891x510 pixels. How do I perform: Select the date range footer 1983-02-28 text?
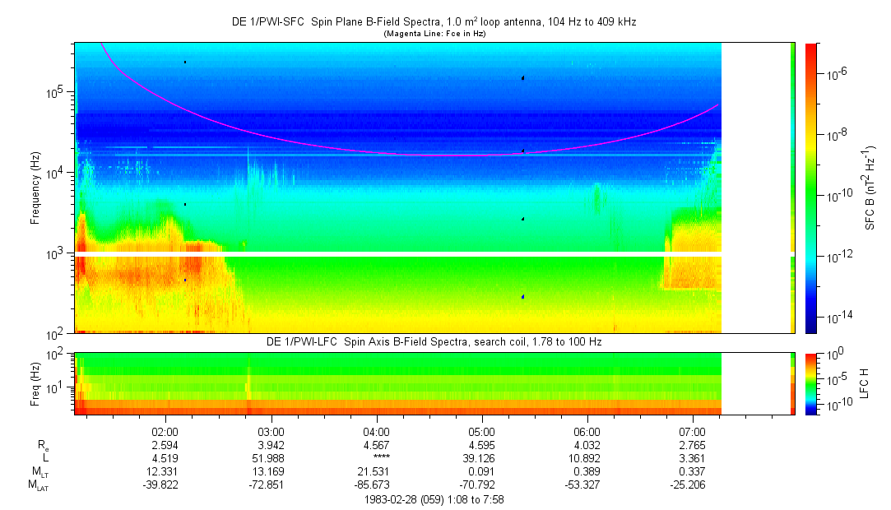pos(434,498)
